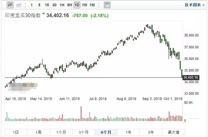
Task: Activate the 1D daily interval
Action: [x=77, y=5]
